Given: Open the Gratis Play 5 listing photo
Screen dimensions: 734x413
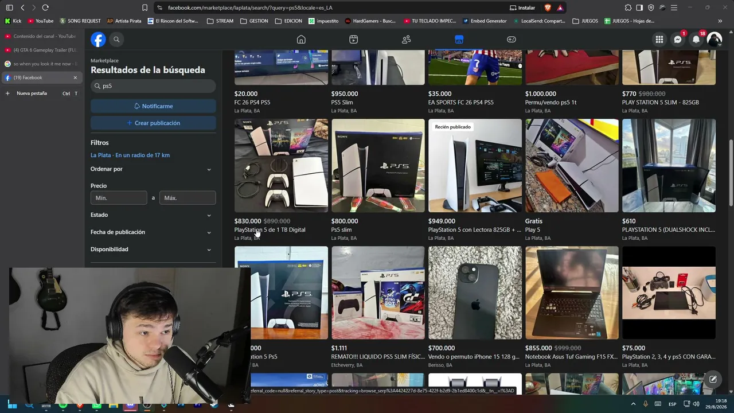Looking at the screenshot, I should pyautogui.click(x=572, y=166).
